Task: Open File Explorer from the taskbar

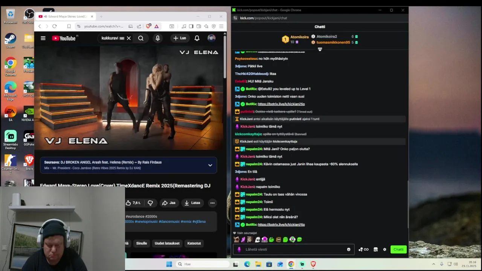Action: 258,264
